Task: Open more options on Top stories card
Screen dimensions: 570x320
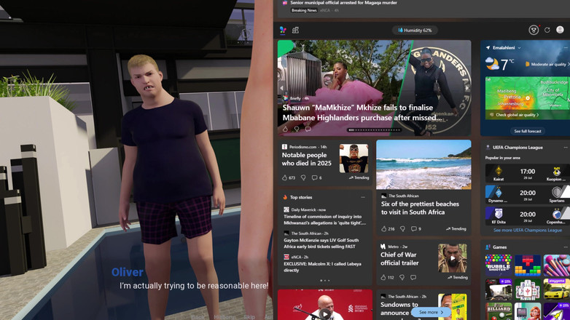Action: pyautogui.click(x=363, y=197)
